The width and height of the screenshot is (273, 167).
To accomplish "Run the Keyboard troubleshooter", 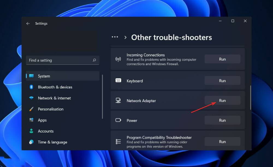I will (x=222, y=80).
